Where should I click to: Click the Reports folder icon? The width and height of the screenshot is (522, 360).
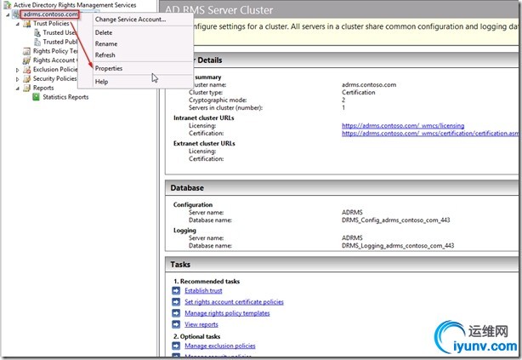click(26, 88)
